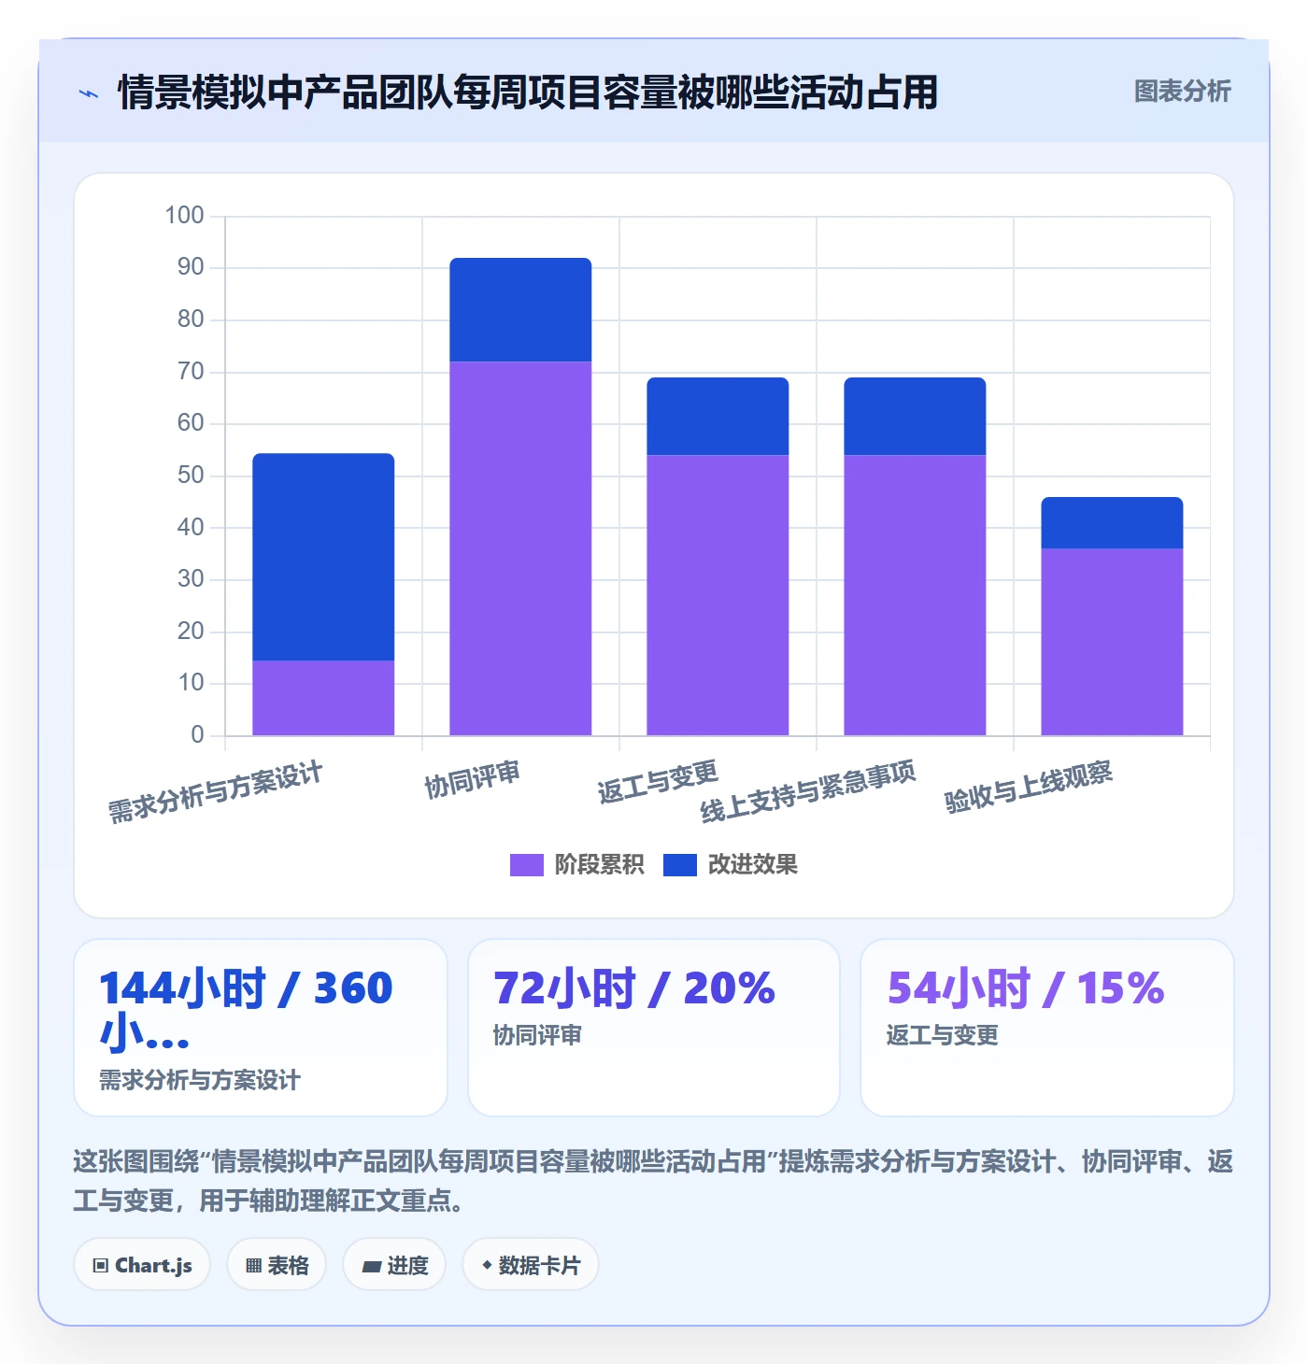This screenshot has width=1308, height=1364.
Task: Click the 进度 chip bar icon
Action: pyautogui.click(x=372, y=1267)
